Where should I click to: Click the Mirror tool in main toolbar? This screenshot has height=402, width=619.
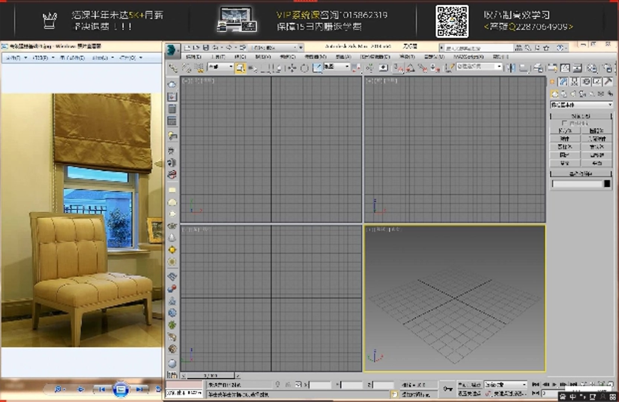(x=511, y=68)
